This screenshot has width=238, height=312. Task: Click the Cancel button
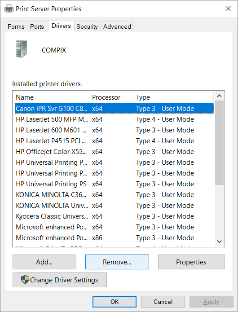coord(163,302)
